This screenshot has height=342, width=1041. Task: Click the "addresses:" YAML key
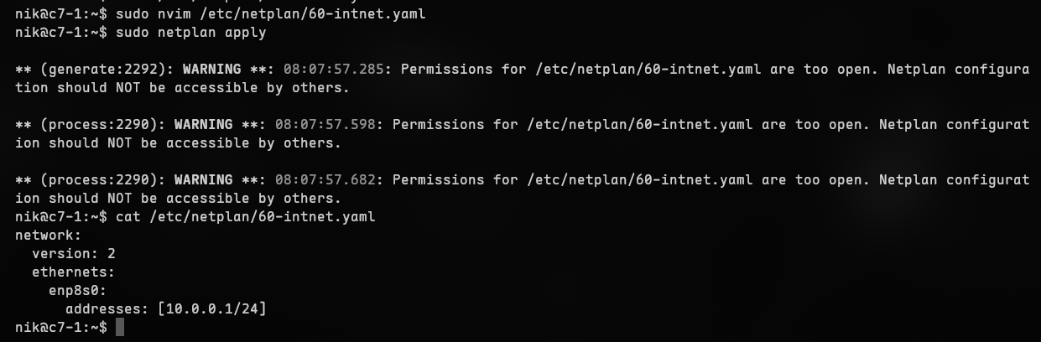(107, 309)
